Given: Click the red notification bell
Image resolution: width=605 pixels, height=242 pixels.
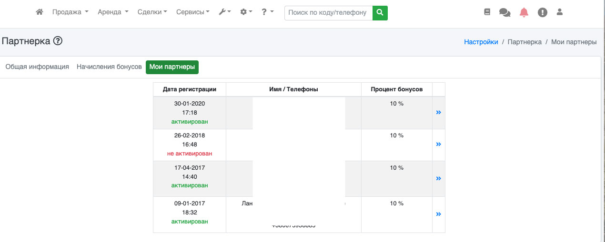Looking at the screenshot, I should [x=524, y=12].
